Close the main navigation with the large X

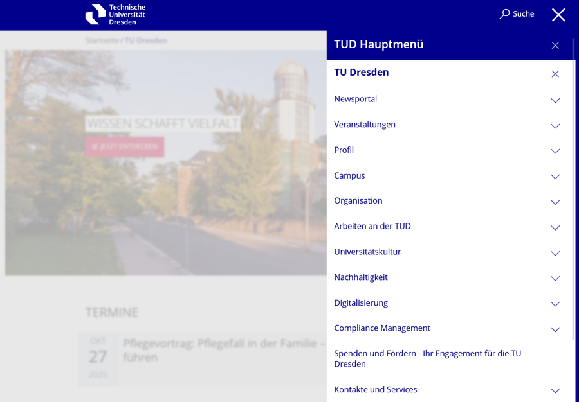click(558, 15)
